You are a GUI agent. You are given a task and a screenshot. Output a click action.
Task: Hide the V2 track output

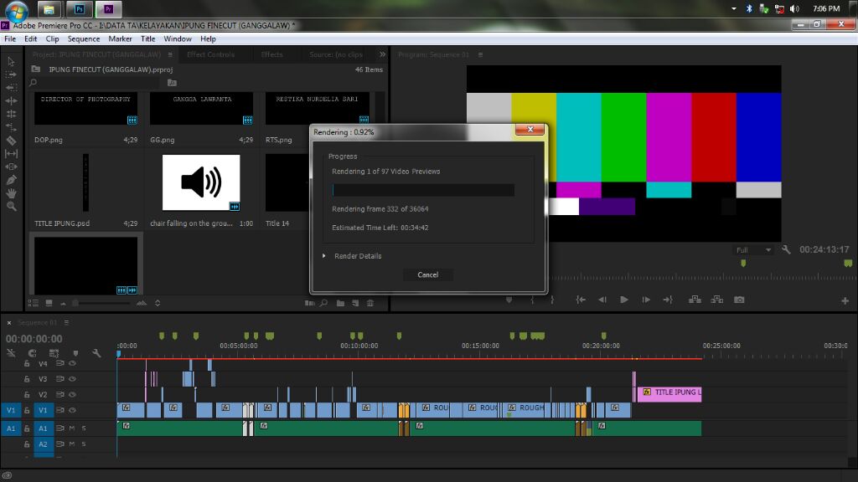pos(72,394)
